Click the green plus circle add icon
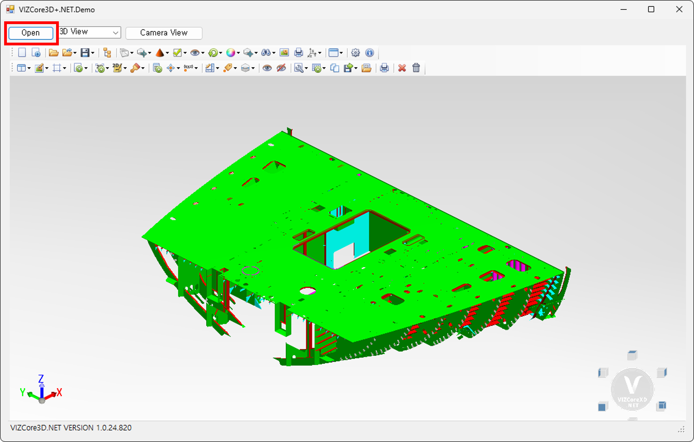Viewport: 694px width, 442px height. [x=79, y=68]
